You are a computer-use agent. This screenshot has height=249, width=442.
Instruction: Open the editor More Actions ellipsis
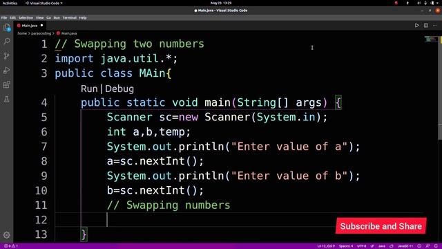[x=434, y=26]
